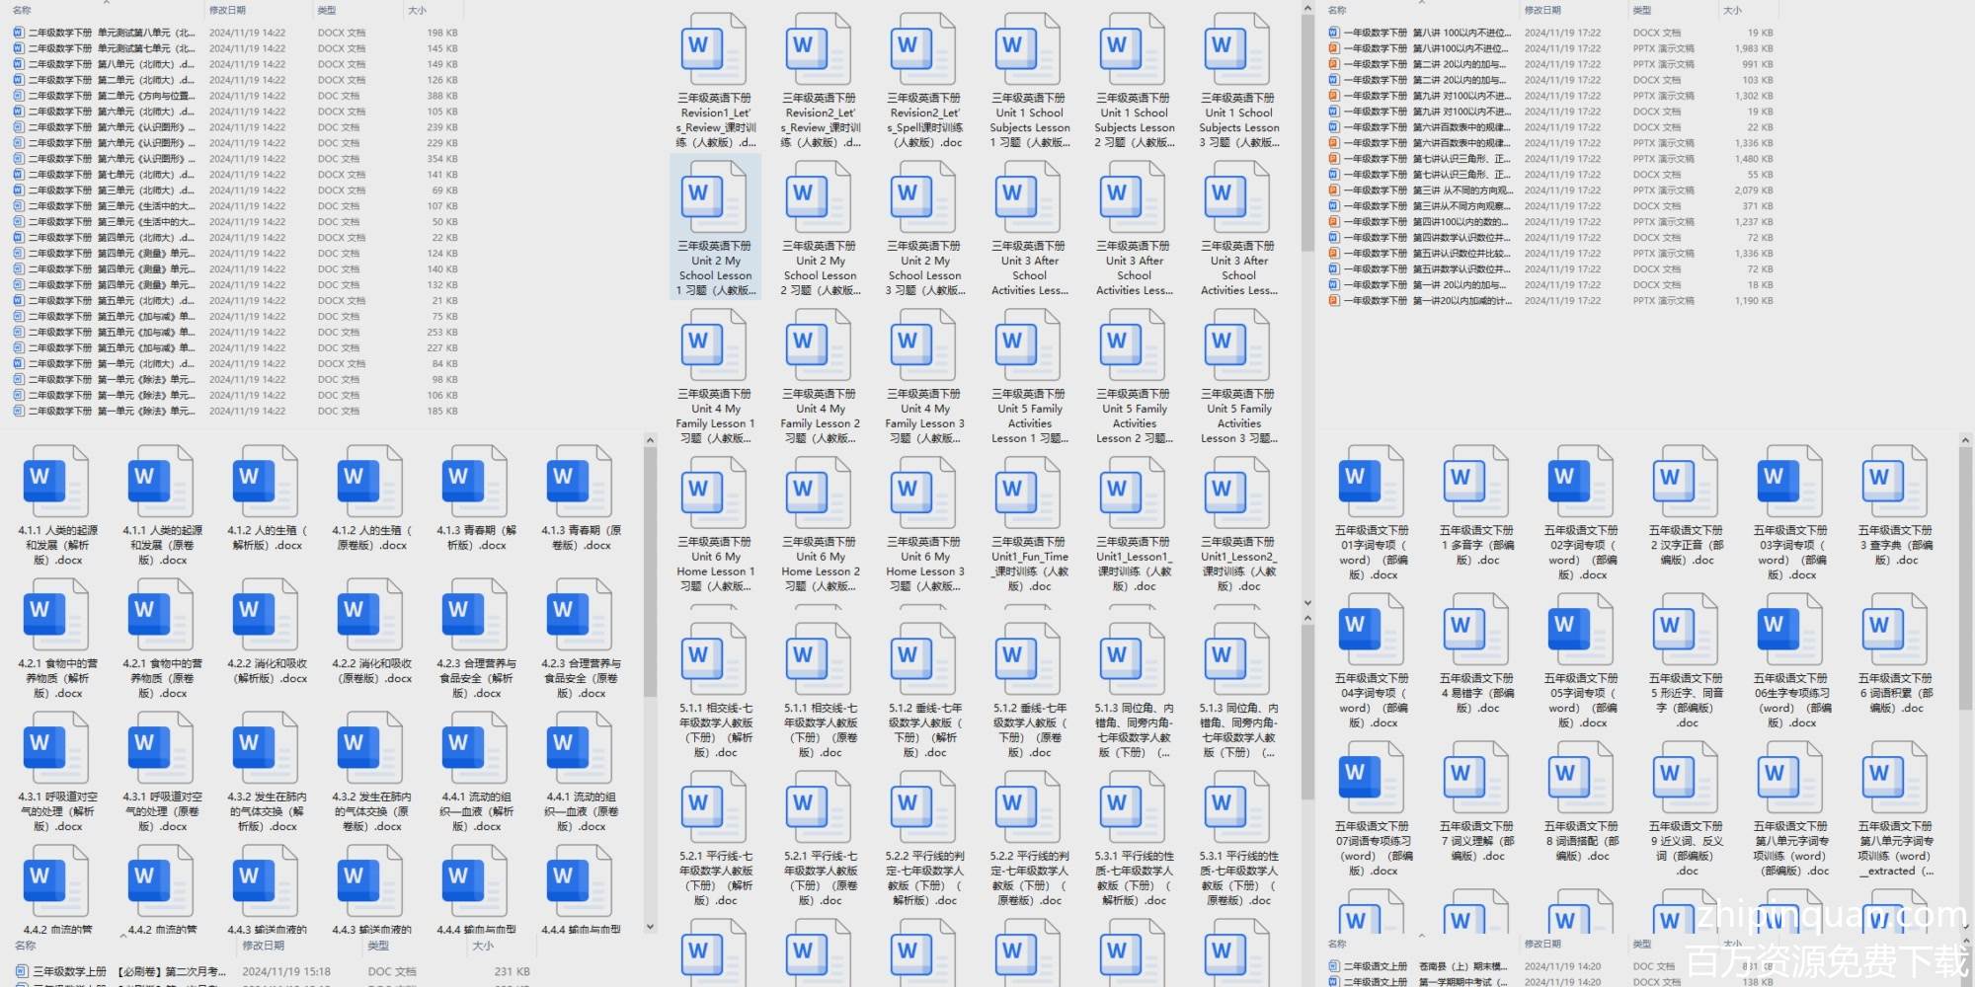1975x987 pixels.
Task: Click the 五年级语文下册 01字词专项 Word icon
Action: pos(1371,482)
